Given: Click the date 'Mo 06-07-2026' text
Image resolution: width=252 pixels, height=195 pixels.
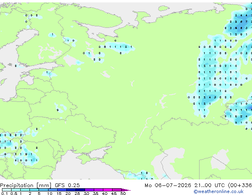Looking at the screenshot, I should (x=168, y=185).
